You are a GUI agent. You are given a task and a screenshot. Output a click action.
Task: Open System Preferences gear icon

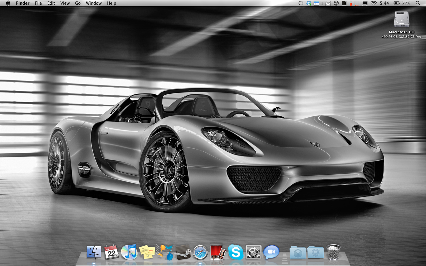254,252
